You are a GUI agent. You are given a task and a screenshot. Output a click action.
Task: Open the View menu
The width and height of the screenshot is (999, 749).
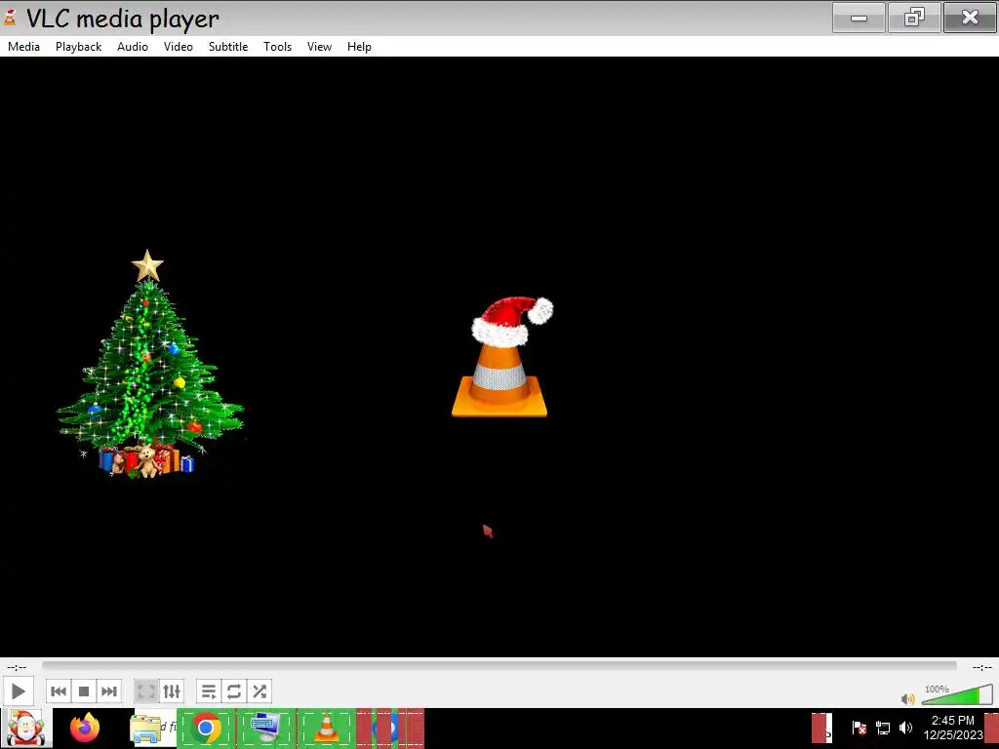[319, 47]
